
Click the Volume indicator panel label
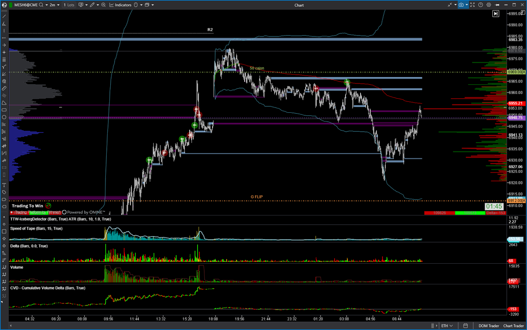coord(17,267)
